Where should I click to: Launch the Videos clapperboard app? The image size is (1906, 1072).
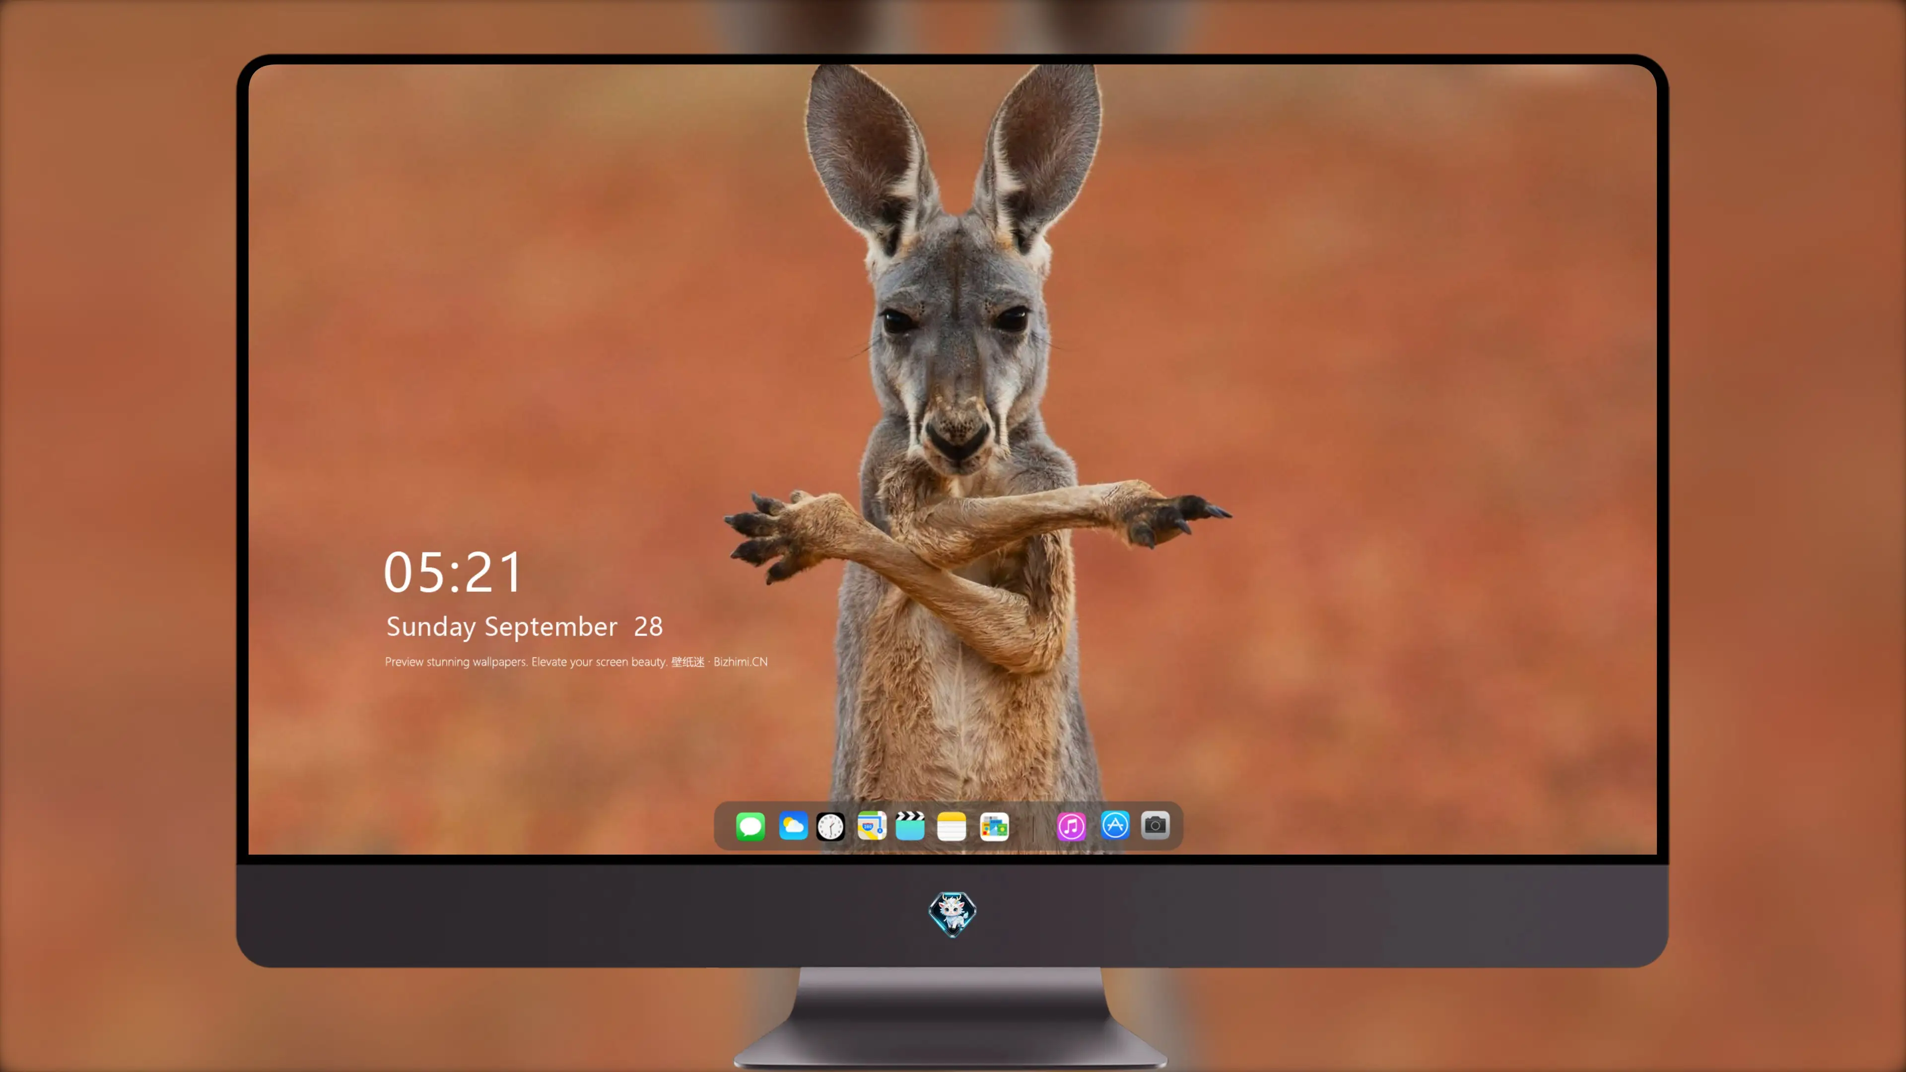(910, 826)
